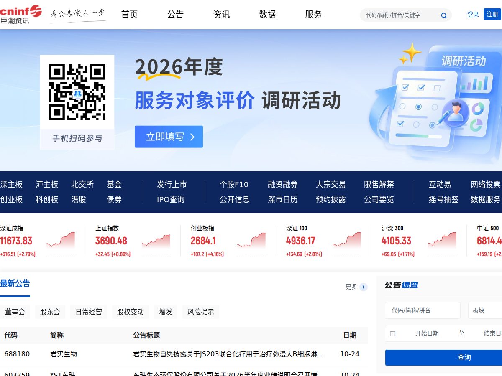Open 网络投票 link

tap(486, 184)
